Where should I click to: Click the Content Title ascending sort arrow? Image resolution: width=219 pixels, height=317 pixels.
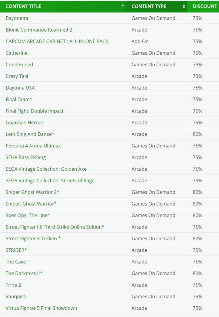coord(123,5)
